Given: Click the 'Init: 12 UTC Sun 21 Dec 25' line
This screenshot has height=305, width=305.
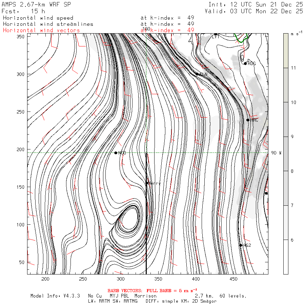Looking at the screenshot, I should [x=256, y=4].
